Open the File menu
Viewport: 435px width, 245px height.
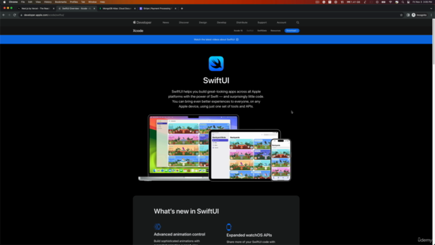[x=22, y=2]
